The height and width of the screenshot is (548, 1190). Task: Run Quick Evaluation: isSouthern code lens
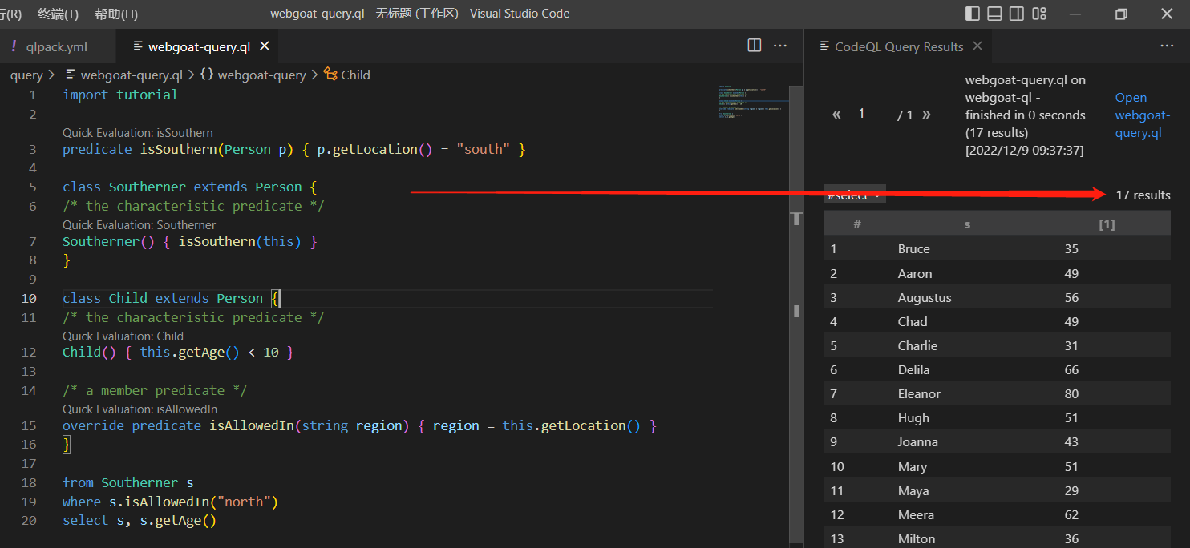click(138, 132)
